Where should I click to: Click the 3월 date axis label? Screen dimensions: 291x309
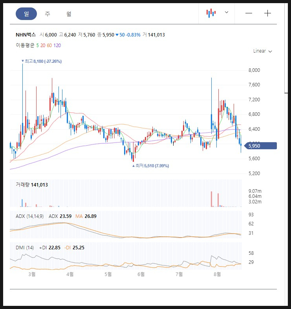tap(32, 274)
